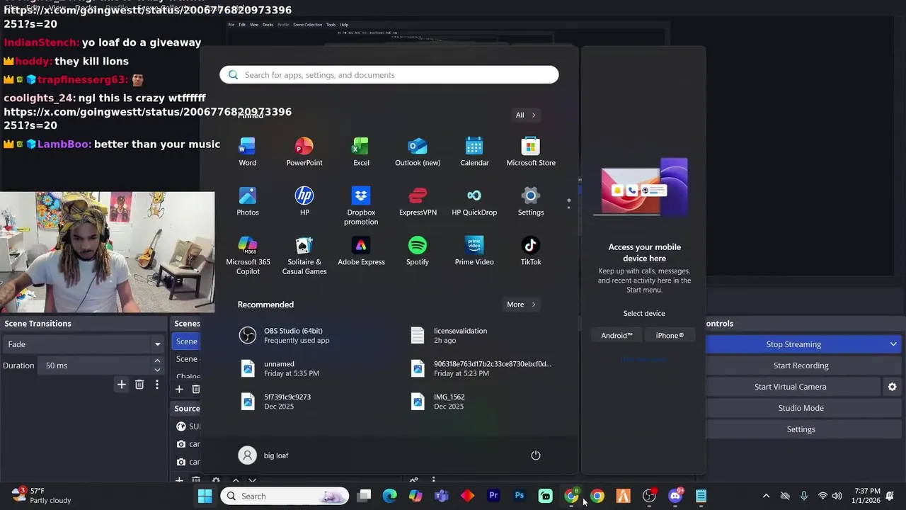Screen dimensions: 906x510
Task: Add a new scene in OBS
Action: tap(179, 389)
